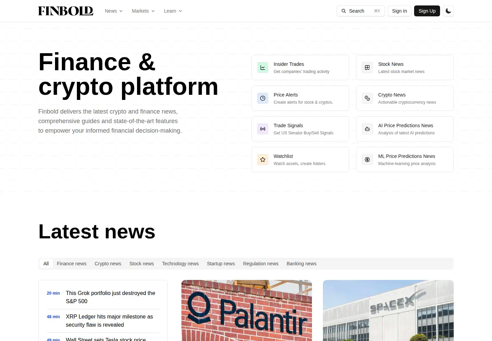Select the All news tab
The height and width of the screenshot is (341, 492).
click(x=46, y=264)
